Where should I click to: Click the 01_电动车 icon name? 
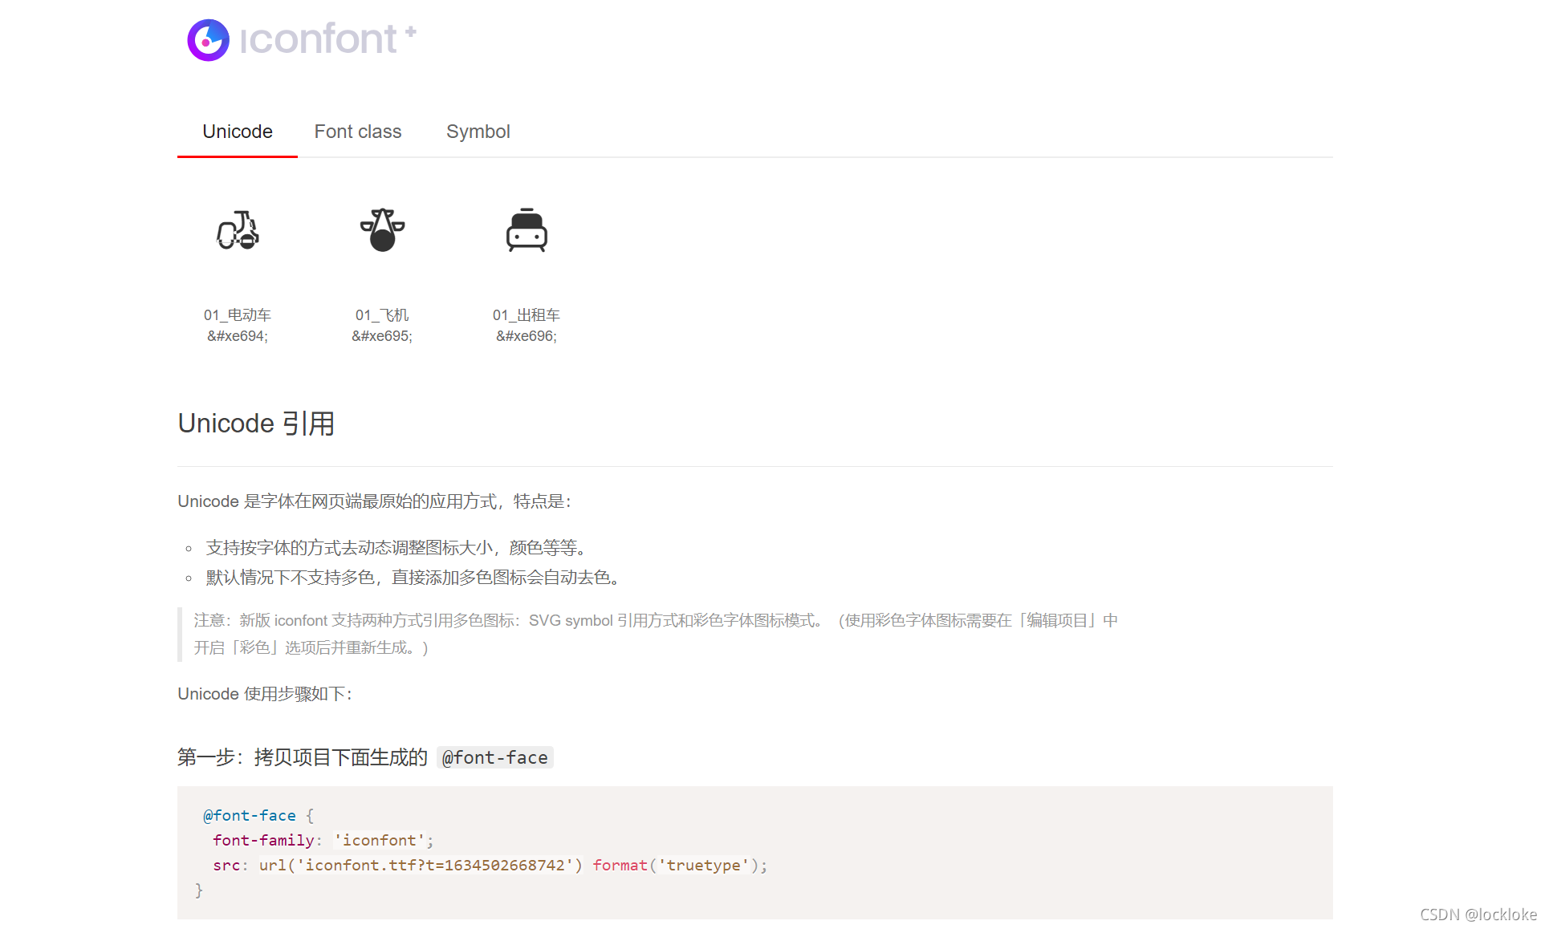[x=238, y=315]
